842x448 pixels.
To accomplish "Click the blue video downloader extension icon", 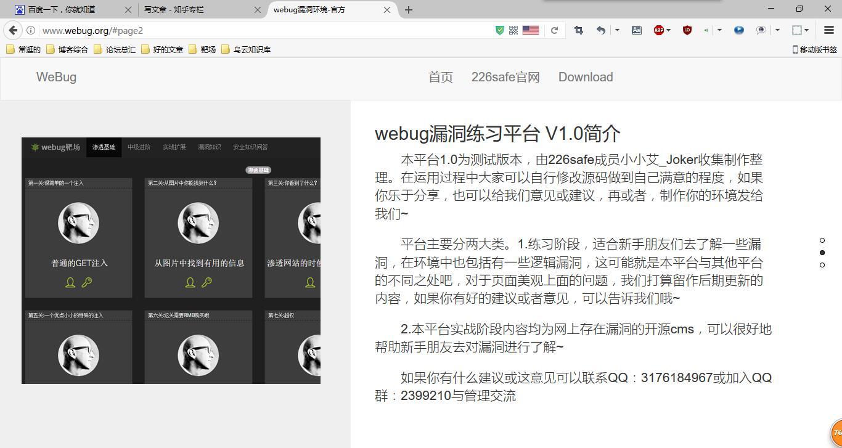I will coord(739,30).
